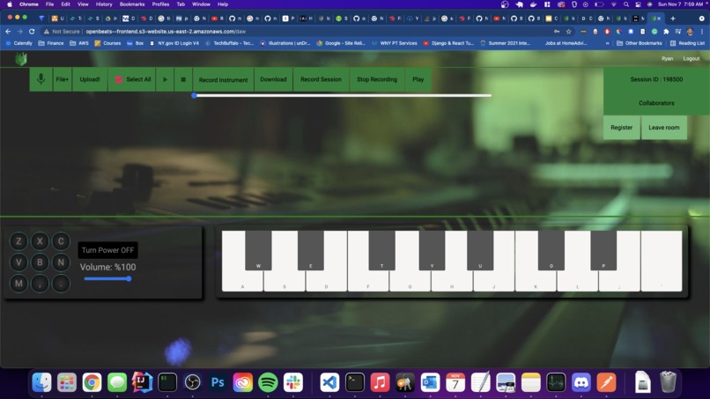Hit the N drum pad
This screenshot has width=710, height=399.
(x=61, y=262)
